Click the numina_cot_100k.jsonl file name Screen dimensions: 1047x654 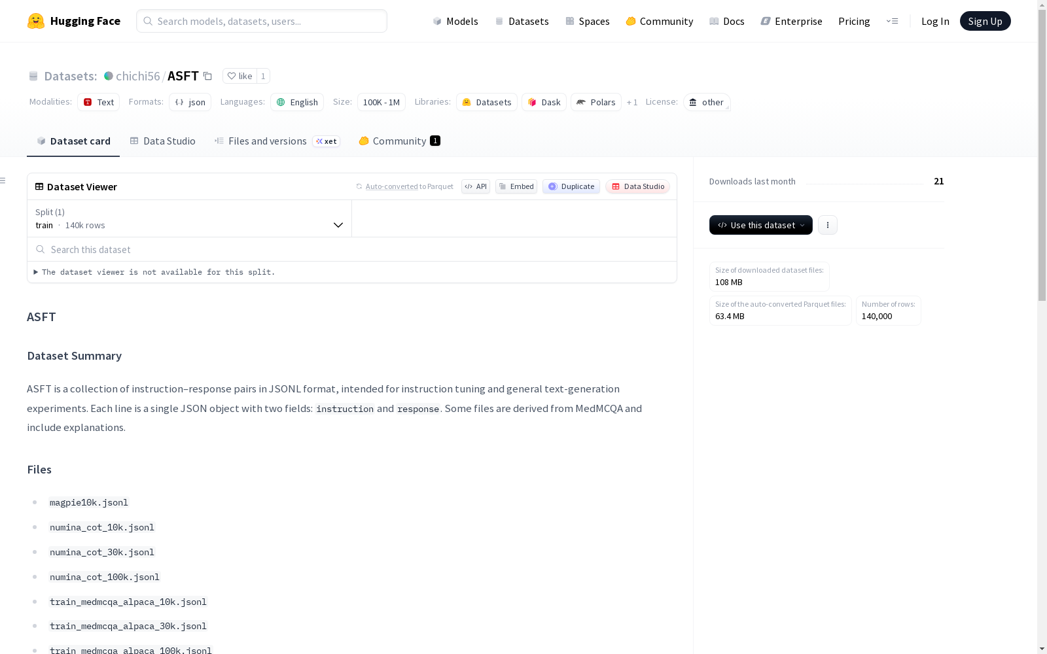tap(105, 577)
